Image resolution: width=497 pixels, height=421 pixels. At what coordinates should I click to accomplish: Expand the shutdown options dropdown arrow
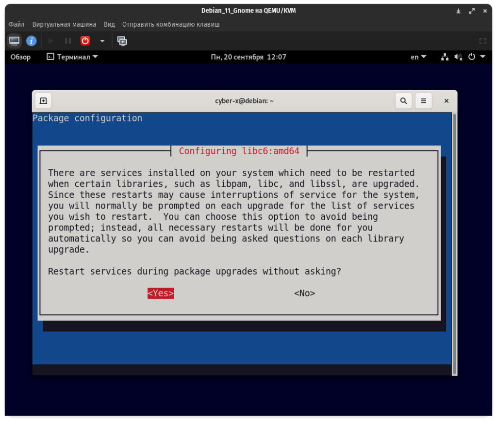tap(102, 41)
